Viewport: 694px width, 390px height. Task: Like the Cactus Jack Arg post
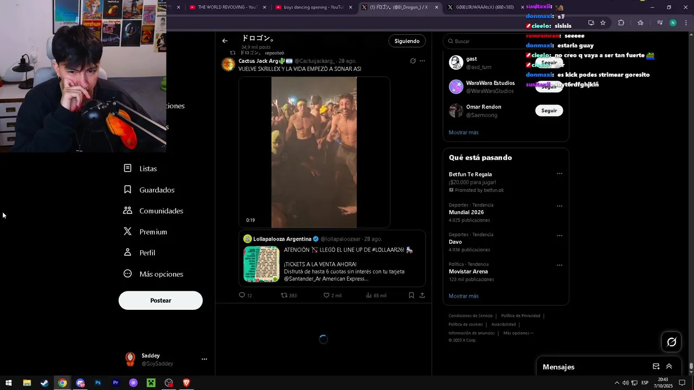click(332, 295)
